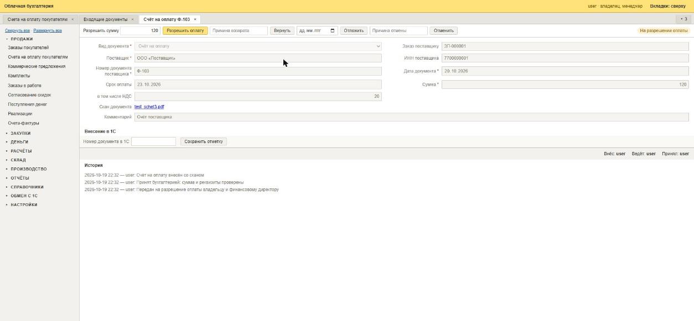
Task: Click the «Вернуть» button
Action: pos(282,30)
